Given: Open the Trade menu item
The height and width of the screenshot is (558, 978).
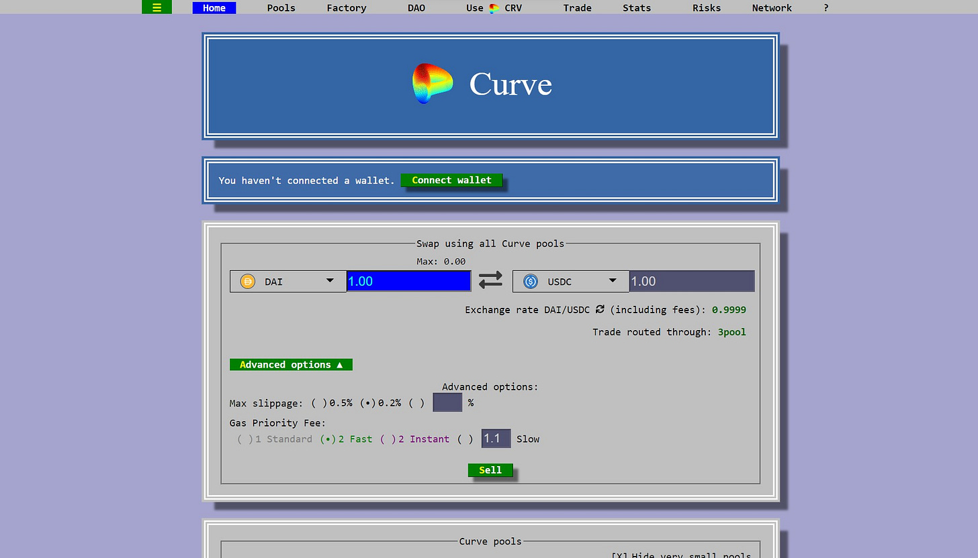Looking at the screenshot, I should (578, 8).
